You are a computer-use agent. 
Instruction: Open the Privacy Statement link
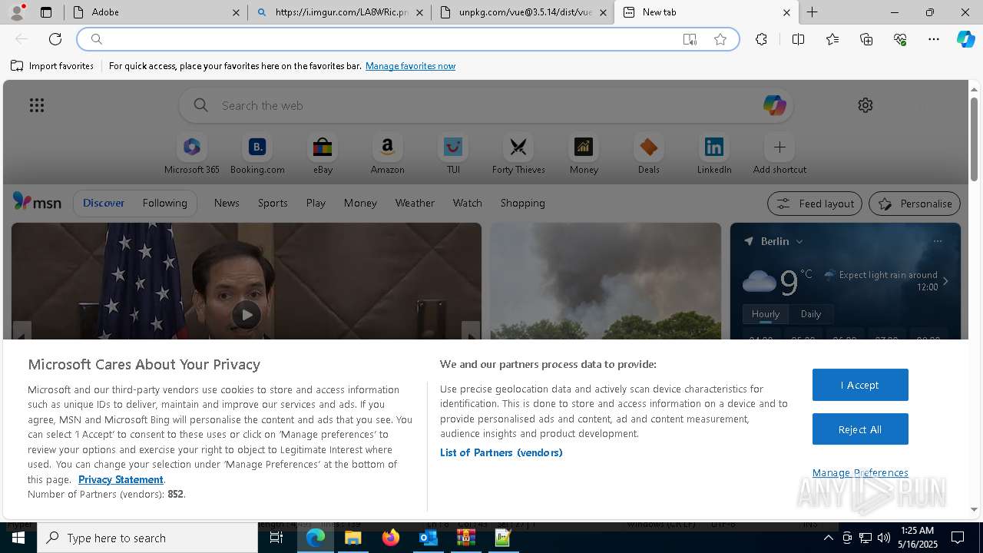121,479
